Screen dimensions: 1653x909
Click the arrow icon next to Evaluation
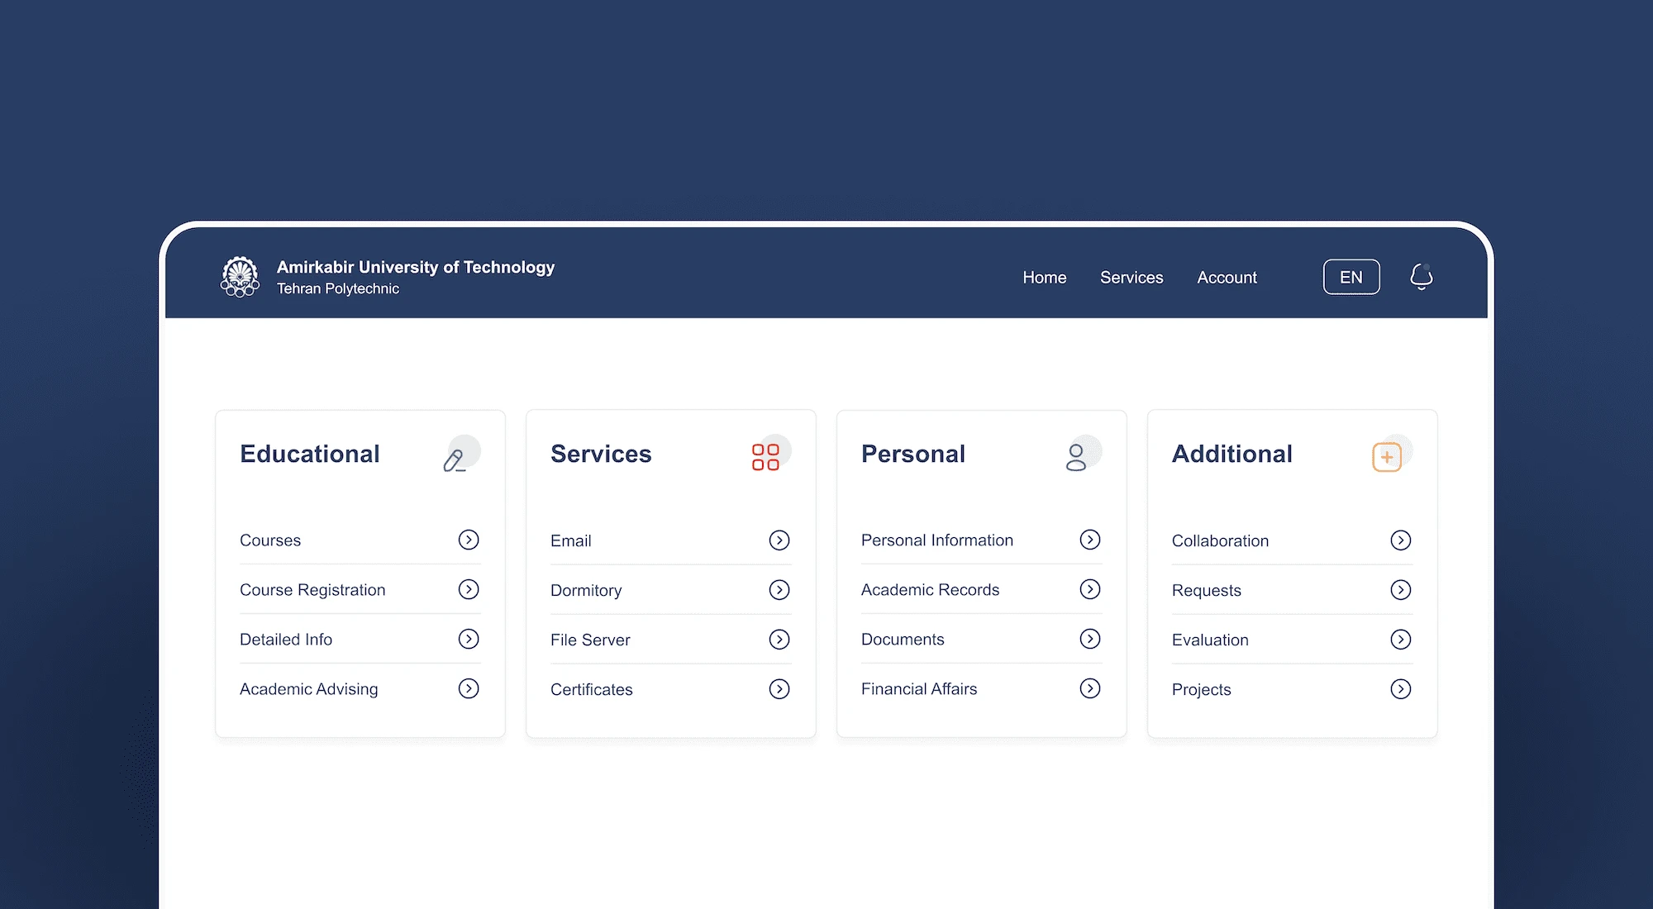(1401, 640)
